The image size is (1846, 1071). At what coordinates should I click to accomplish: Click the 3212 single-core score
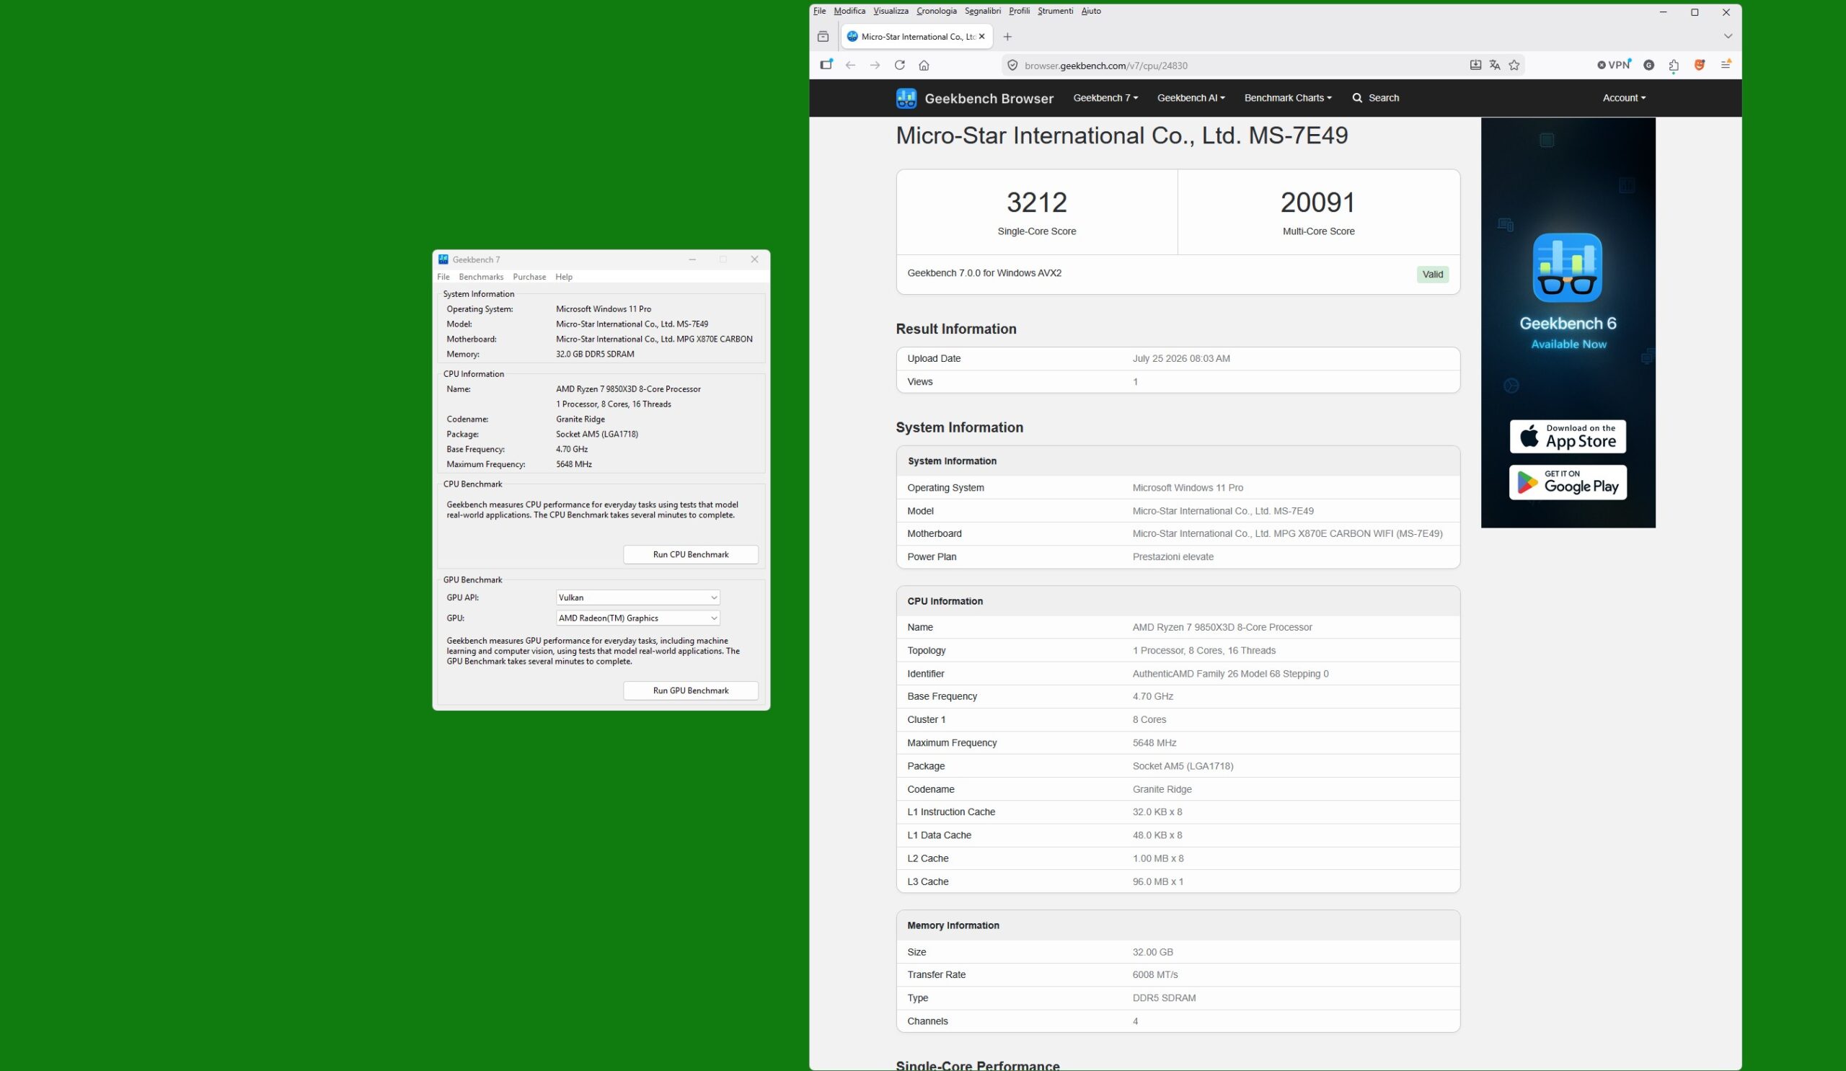[1036, 202]
